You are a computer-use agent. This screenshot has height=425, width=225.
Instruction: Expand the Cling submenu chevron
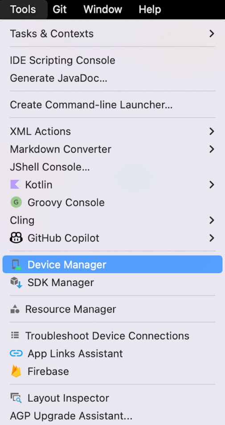click(212, 221)
